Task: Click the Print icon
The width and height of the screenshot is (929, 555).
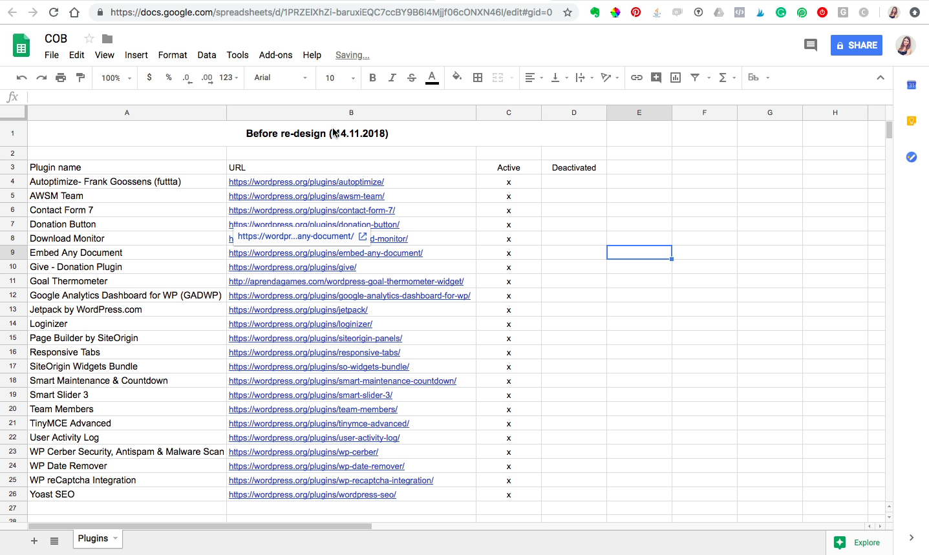Action: click(x=61, y=78)
